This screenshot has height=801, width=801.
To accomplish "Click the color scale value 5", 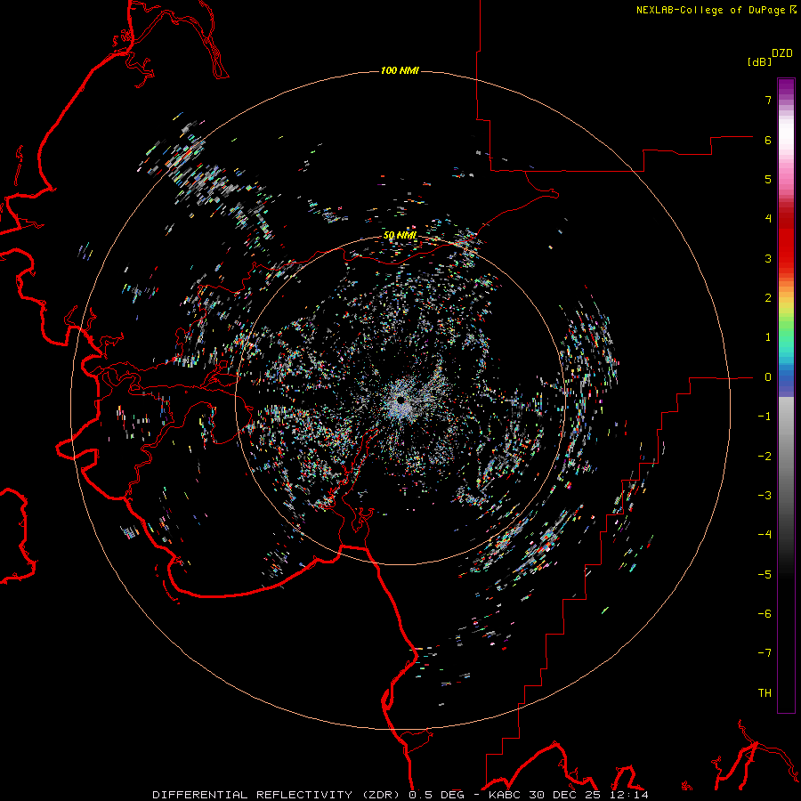I will (x=768, y=179).
